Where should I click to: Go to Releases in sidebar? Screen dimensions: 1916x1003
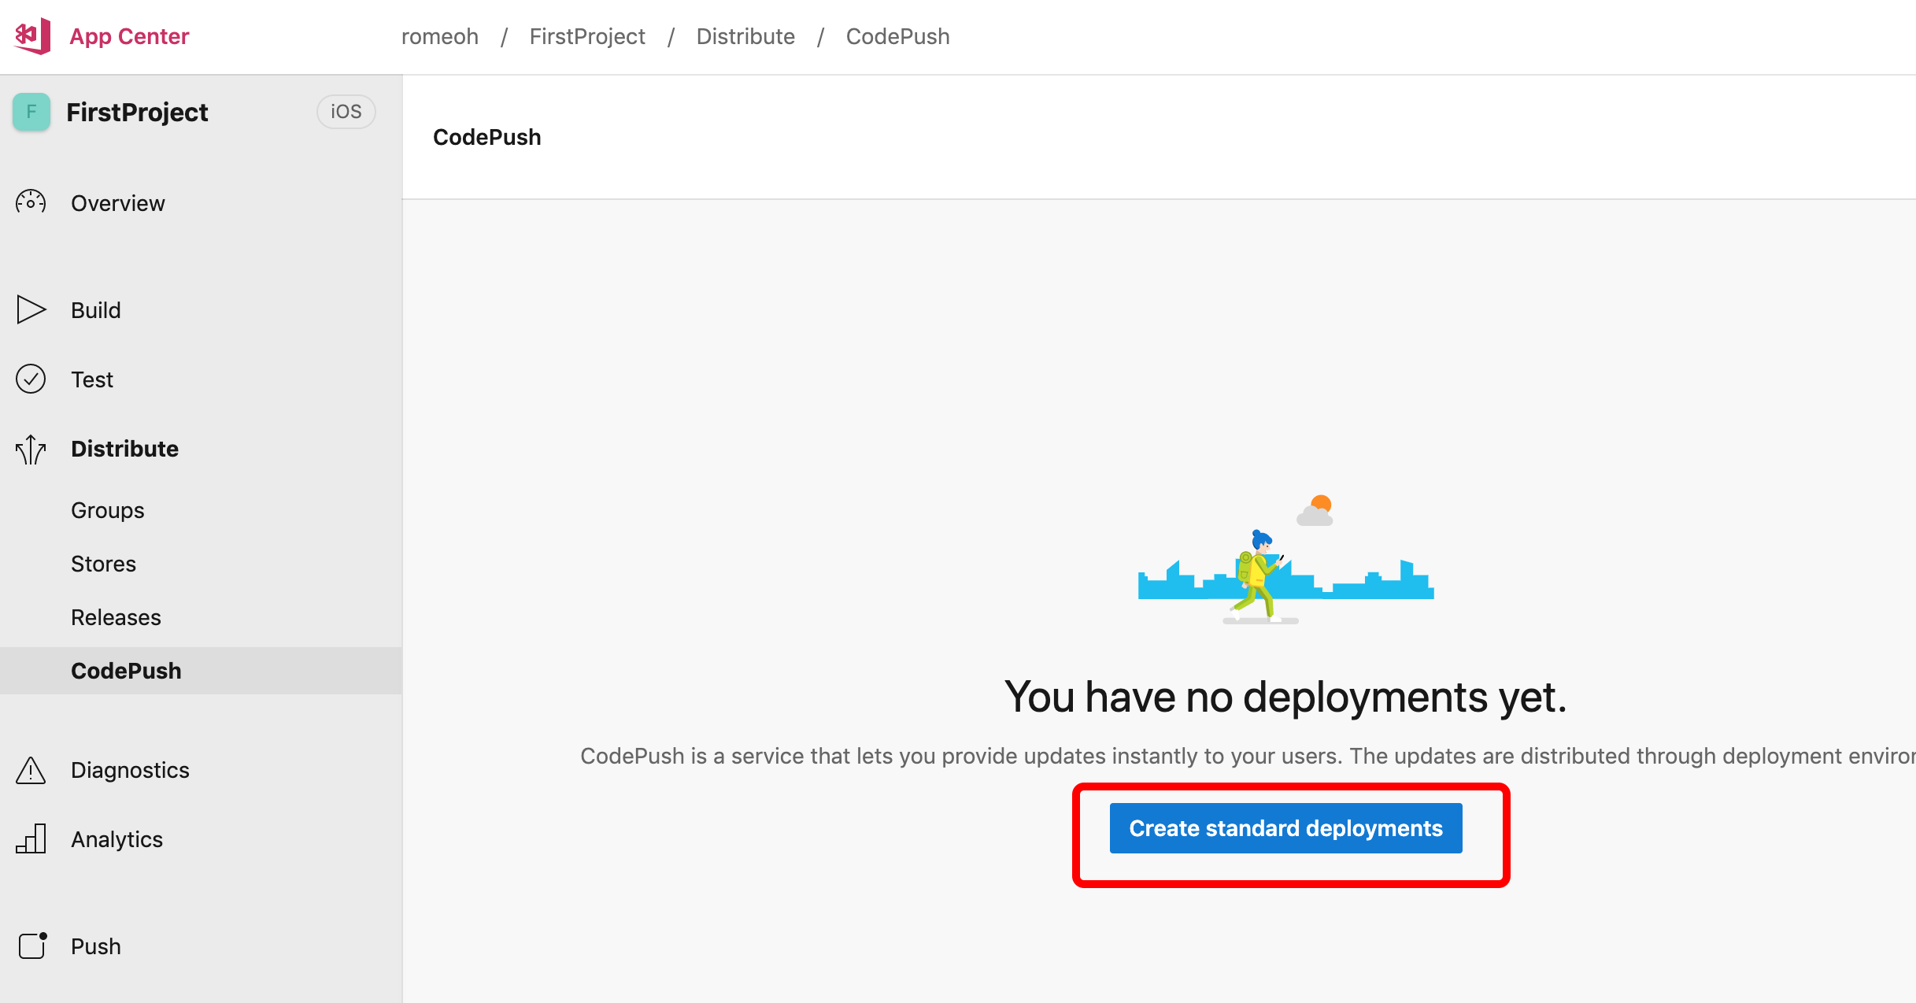(x=116, y=617)
